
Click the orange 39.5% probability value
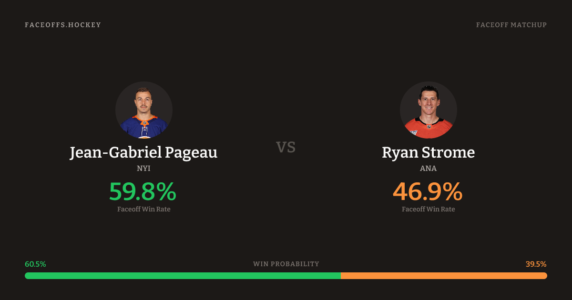(x=536, y=264)
